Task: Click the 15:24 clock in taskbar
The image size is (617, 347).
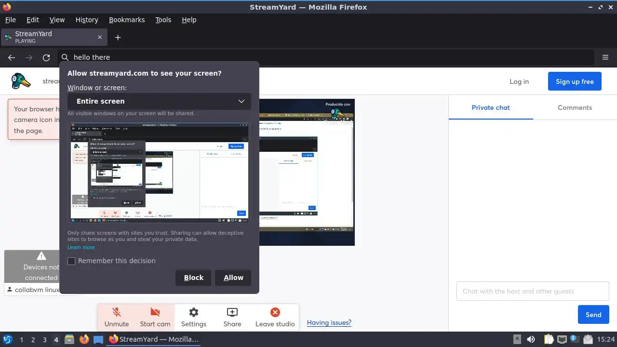Action: [606, 339]
